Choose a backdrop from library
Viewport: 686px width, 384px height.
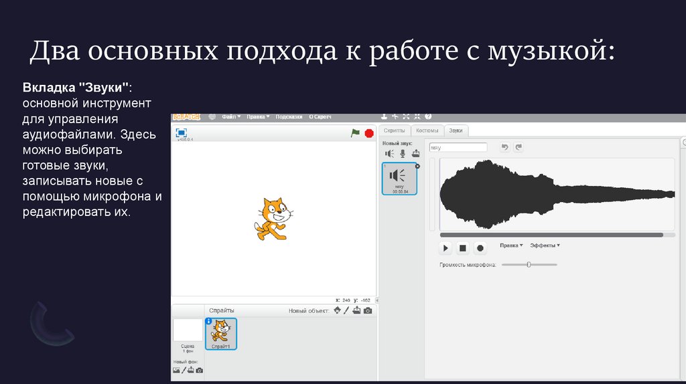176,370
